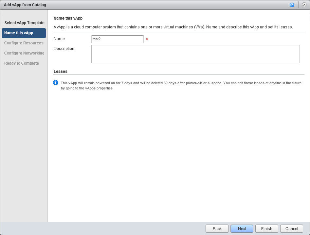Open the Configure Resources step
This screenshot has width=310, height=235.
(x=24, y=43)
